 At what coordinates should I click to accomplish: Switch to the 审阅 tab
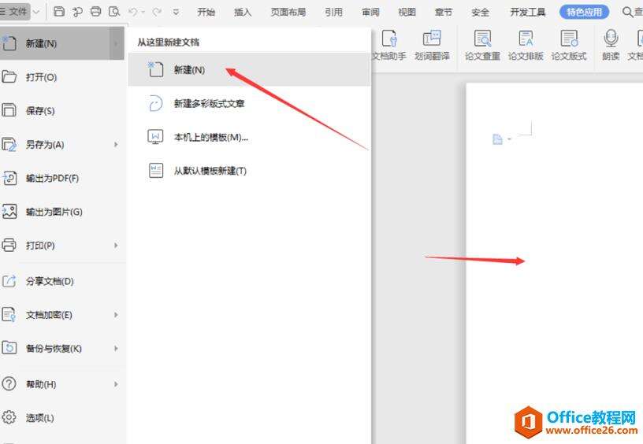click(370, 13)
